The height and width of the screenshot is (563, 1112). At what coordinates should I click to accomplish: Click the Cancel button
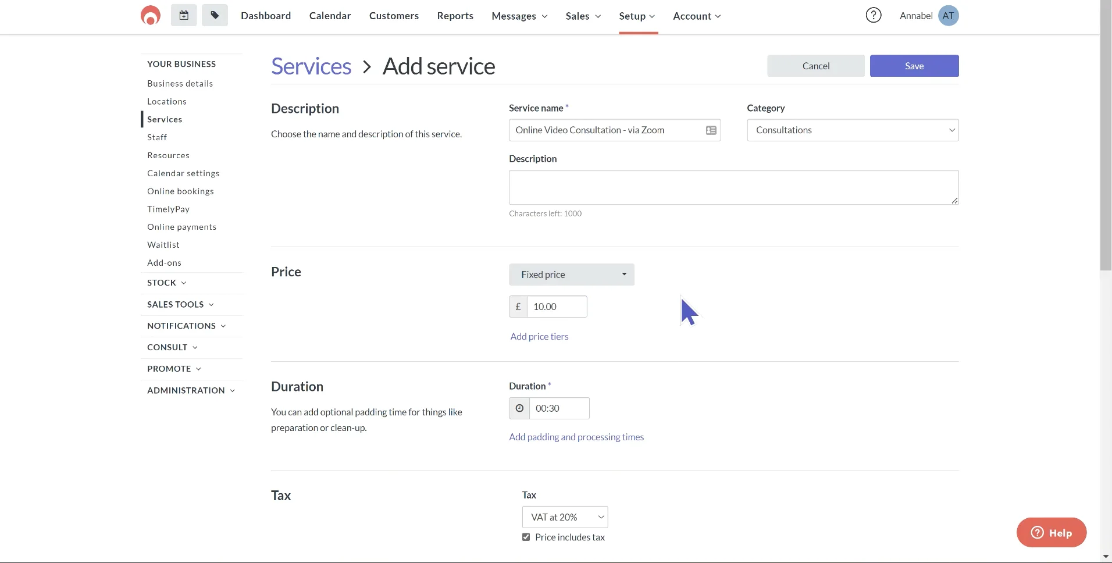815,66
